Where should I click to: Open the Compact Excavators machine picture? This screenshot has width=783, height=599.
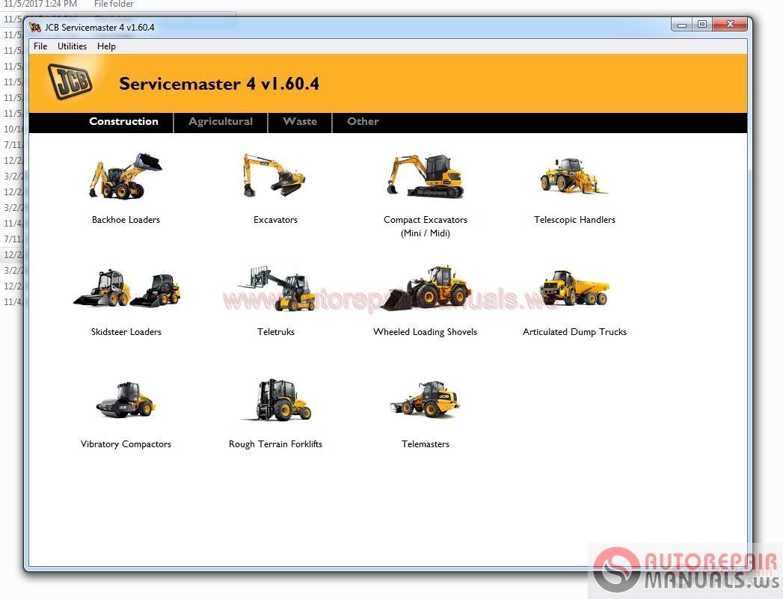[x=426, y=176]
